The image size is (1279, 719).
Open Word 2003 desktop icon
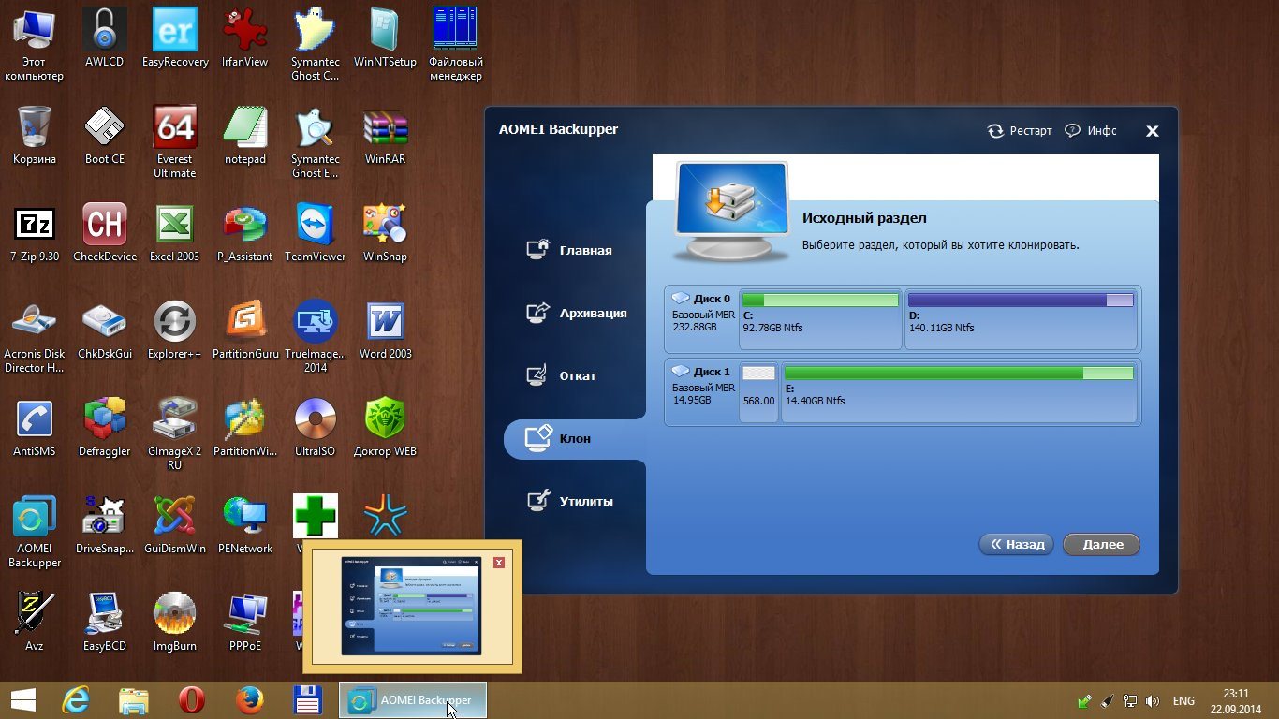pyautogui.click(x=385, y=330)
